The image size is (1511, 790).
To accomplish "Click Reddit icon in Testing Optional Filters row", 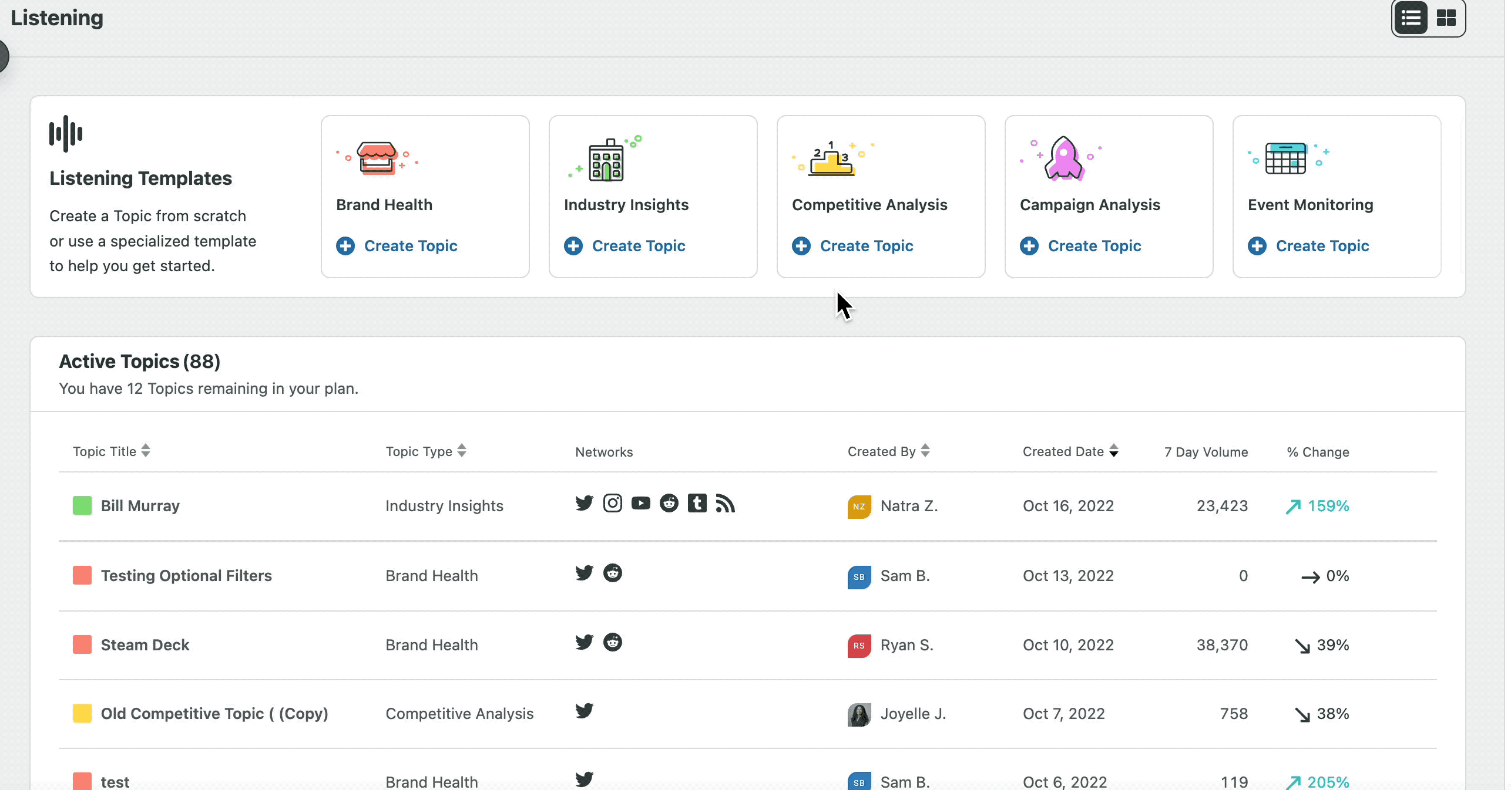I will 613,573.
